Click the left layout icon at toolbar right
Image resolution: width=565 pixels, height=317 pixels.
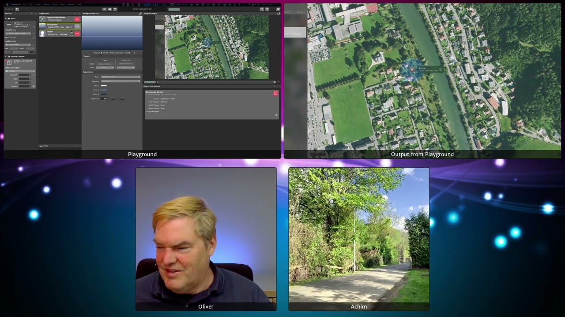pyautogui.click(x=262, y=9)
